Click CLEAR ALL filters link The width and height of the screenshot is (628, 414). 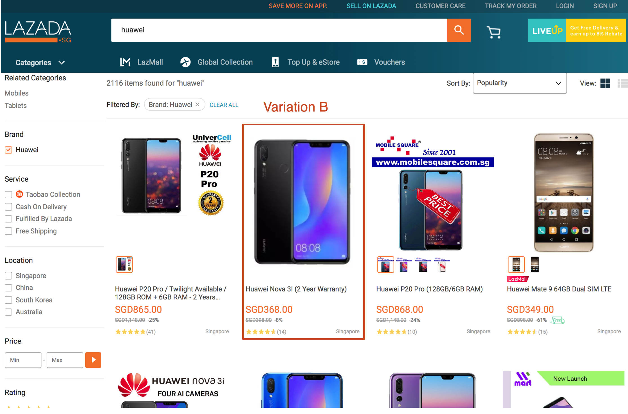(x=224, y=104)
